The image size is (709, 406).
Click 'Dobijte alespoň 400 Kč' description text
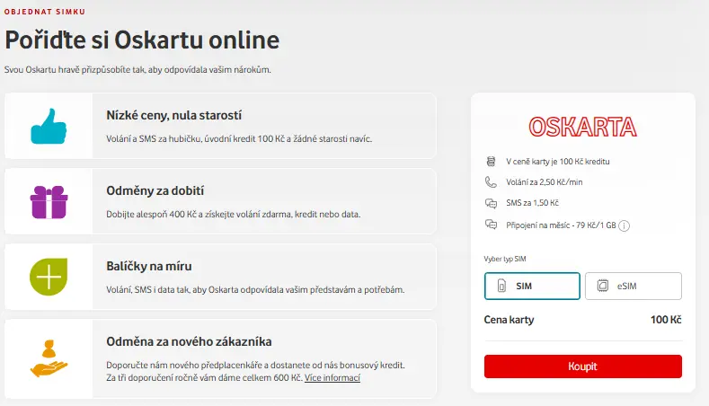[234, 215]
